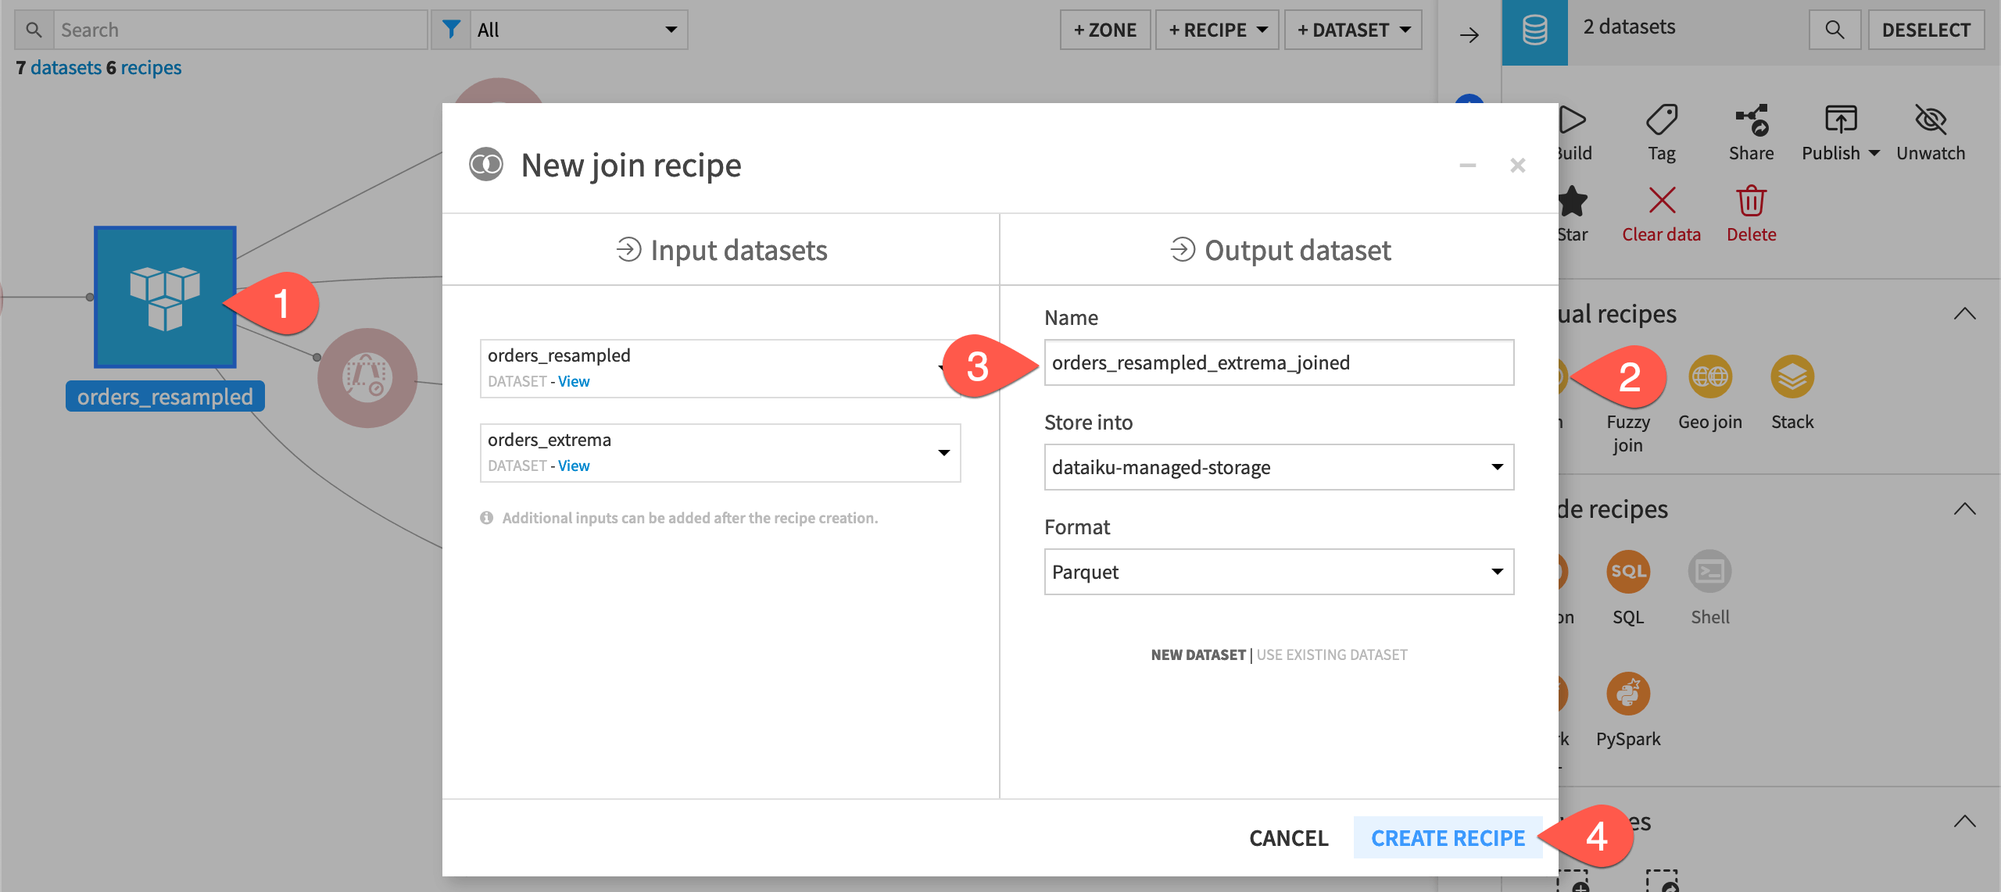The image size is (2001, 892).
Task: Open the Format Parquet dropdown
Action: 1279,572
